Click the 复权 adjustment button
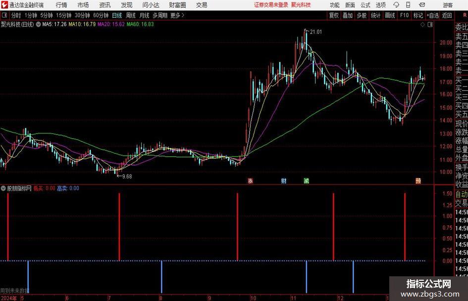Screen dimensions: 468x301 pos(334,15)
